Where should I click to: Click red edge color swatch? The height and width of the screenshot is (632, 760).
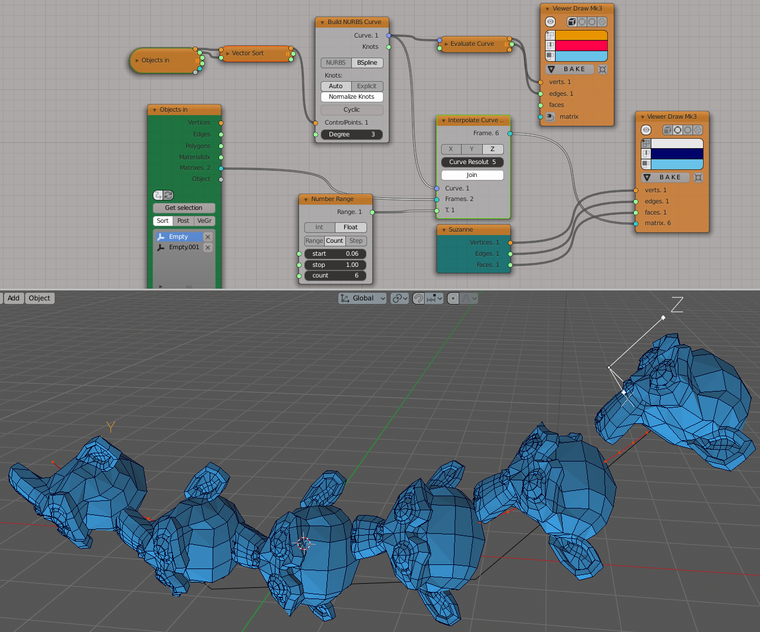tap(581, 45)
